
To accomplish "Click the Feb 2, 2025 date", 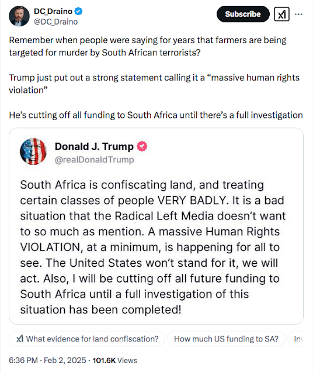I will 65,360.
